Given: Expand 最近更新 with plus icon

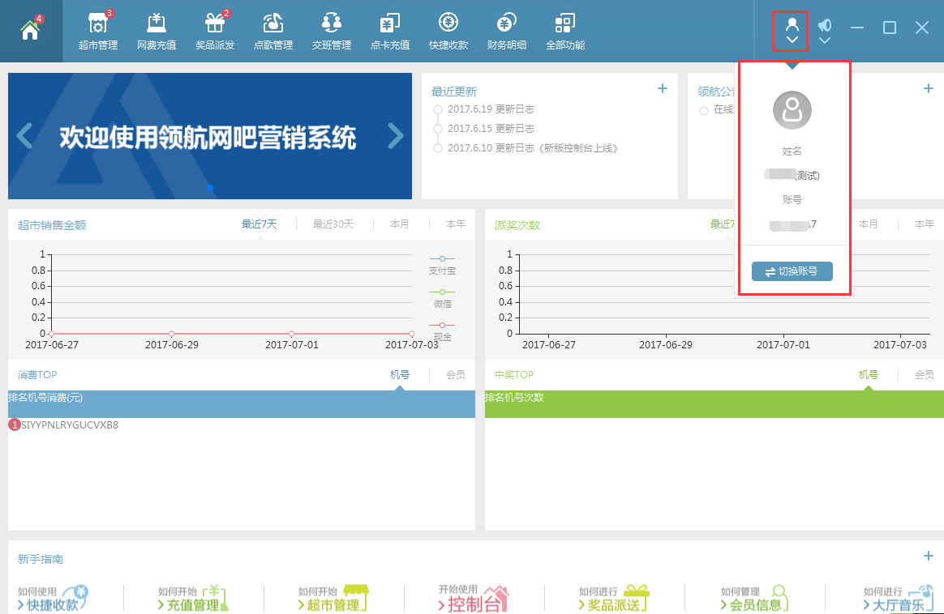Looking at the screenshot, I should pos(663,88).
